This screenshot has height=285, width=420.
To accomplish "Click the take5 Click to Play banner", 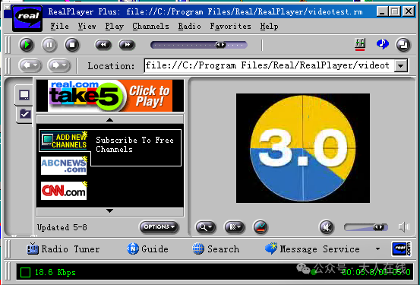I will [x=110, y=96].
